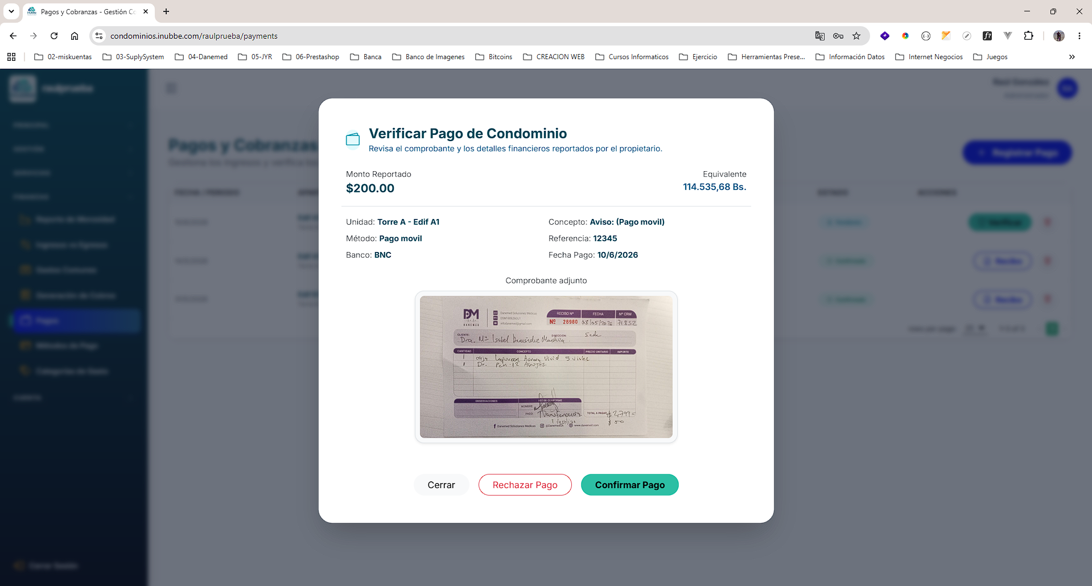Open Banca bookmark folder
This screenshot has height=586, width=1092.
(366, 57)
